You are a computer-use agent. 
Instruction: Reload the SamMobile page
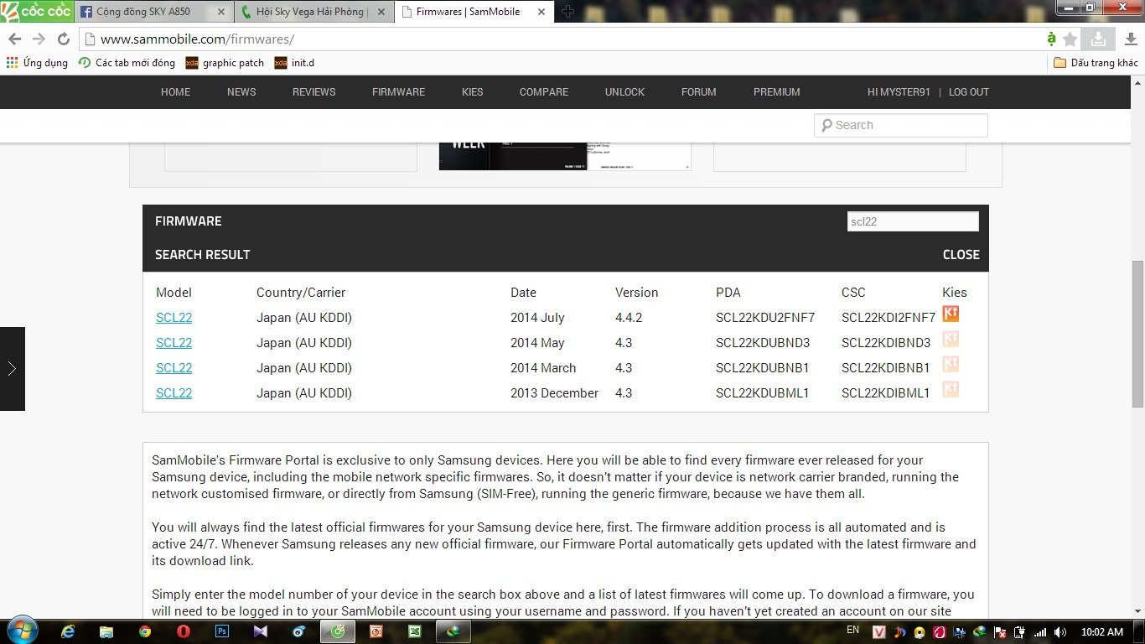(x=63, y=39)
